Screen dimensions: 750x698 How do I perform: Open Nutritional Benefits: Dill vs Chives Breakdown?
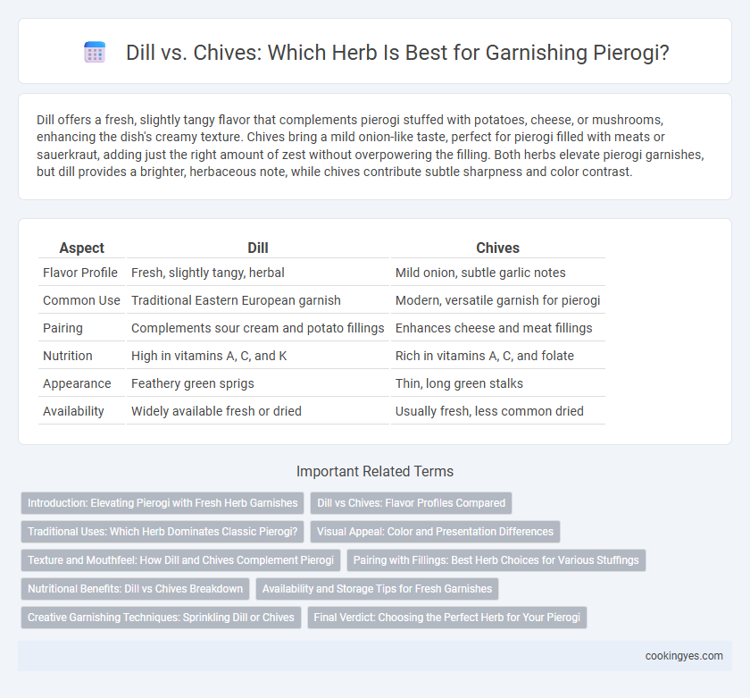tap(136, 589)
